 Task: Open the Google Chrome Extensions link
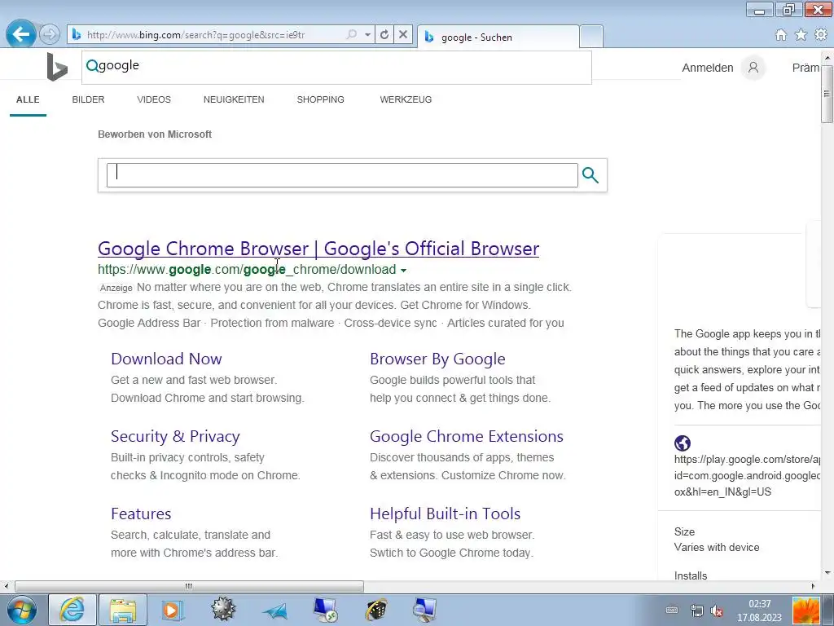click(x=467, y=437)
